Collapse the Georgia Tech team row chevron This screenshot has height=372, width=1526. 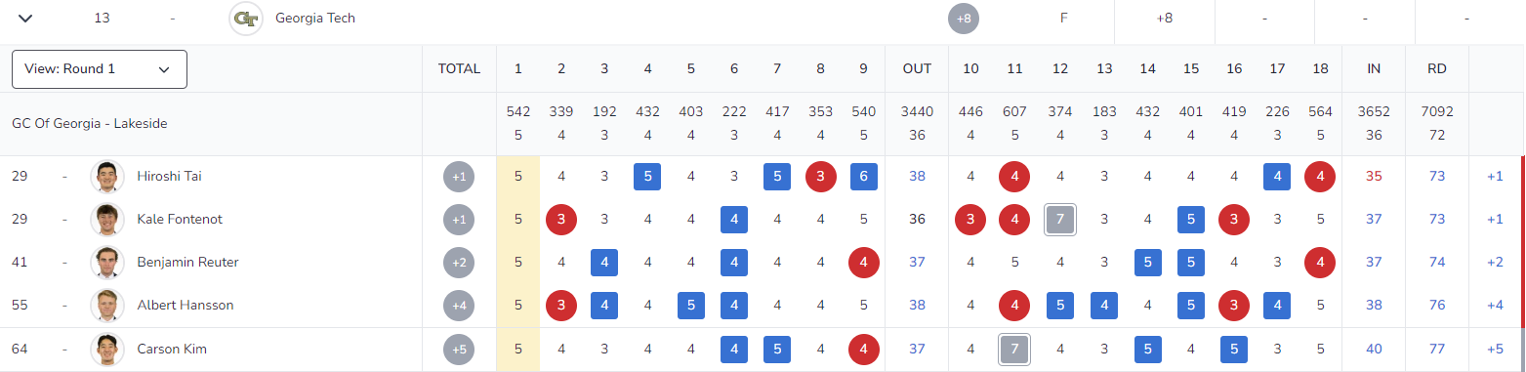[25, 19]
